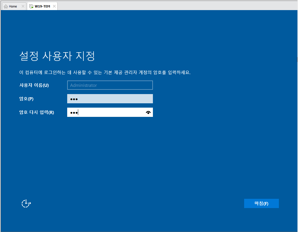Close the W19-TEM tab

pos(54,6)
